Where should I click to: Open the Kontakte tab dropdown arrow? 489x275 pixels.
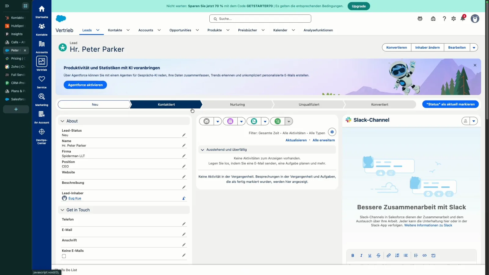(x=128, y=30)
